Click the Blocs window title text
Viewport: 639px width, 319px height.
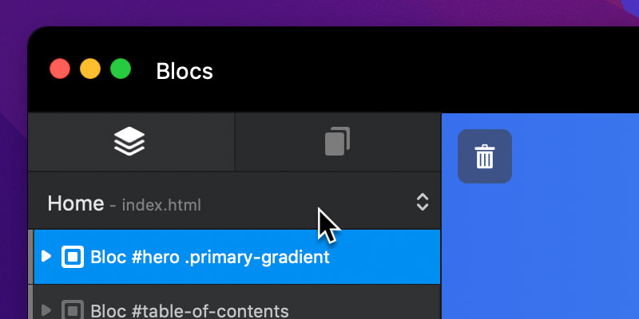(x=185, y=71)
